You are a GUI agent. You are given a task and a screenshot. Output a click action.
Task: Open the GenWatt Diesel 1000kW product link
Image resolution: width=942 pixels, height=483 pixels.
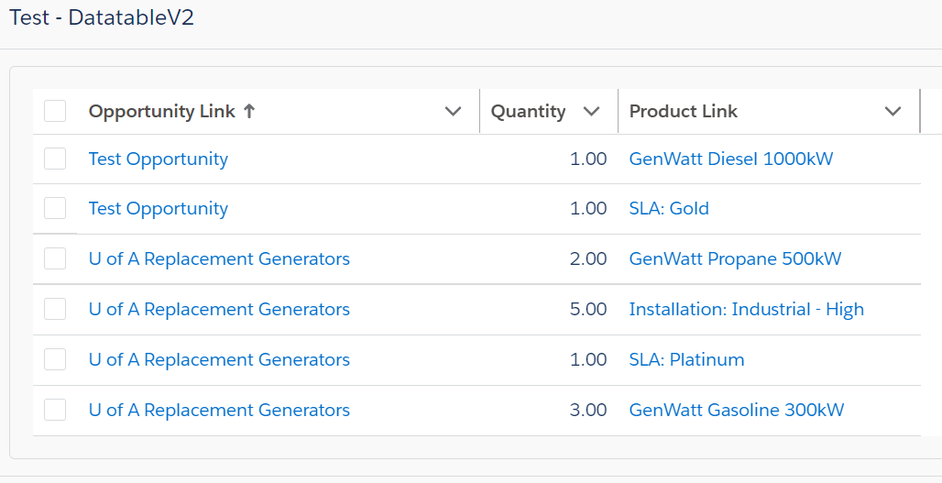tap(730, 159)
